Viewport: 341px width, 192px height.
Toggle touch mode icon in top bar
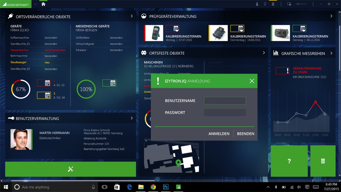[289, 4]
